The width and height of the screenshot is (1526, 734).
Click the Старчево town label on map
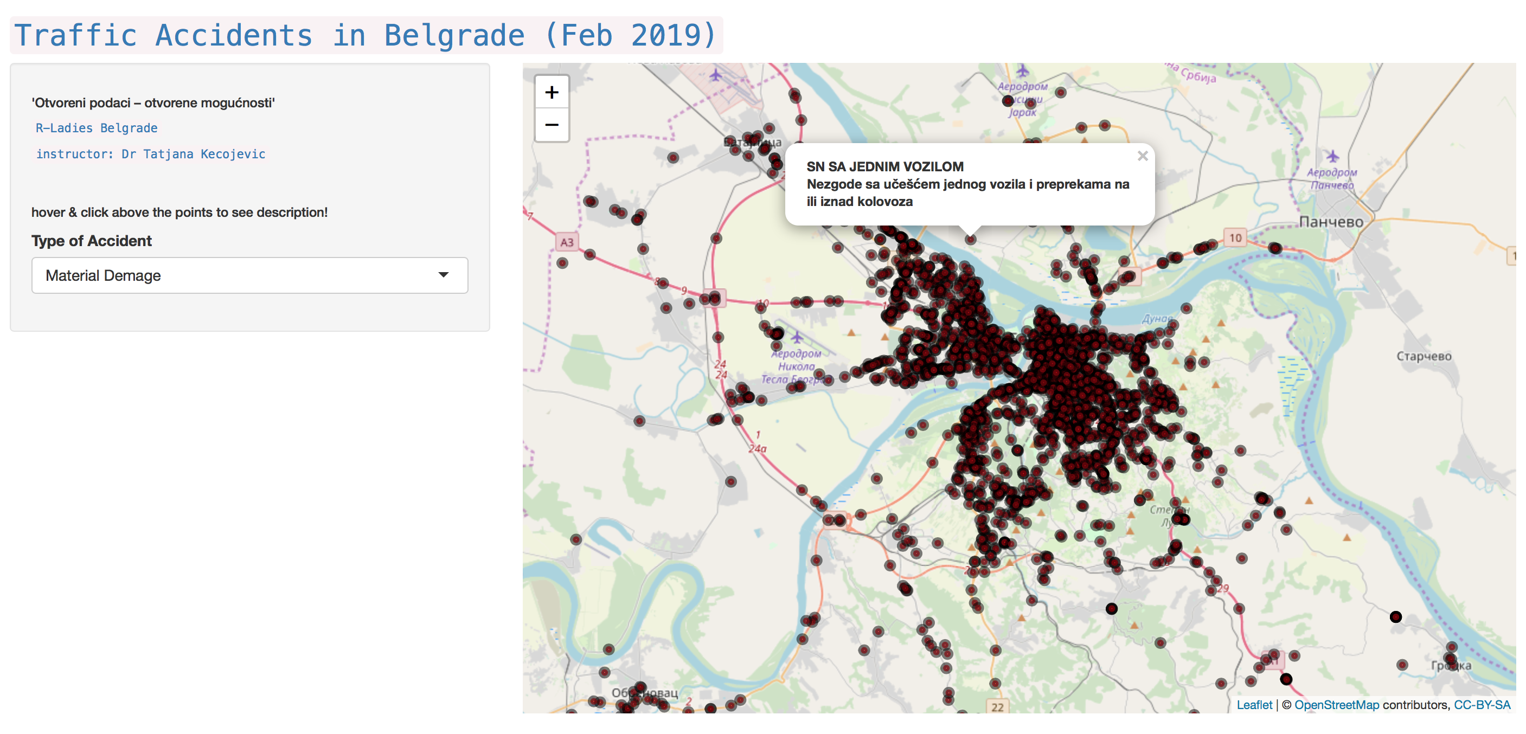point(1424,356)
